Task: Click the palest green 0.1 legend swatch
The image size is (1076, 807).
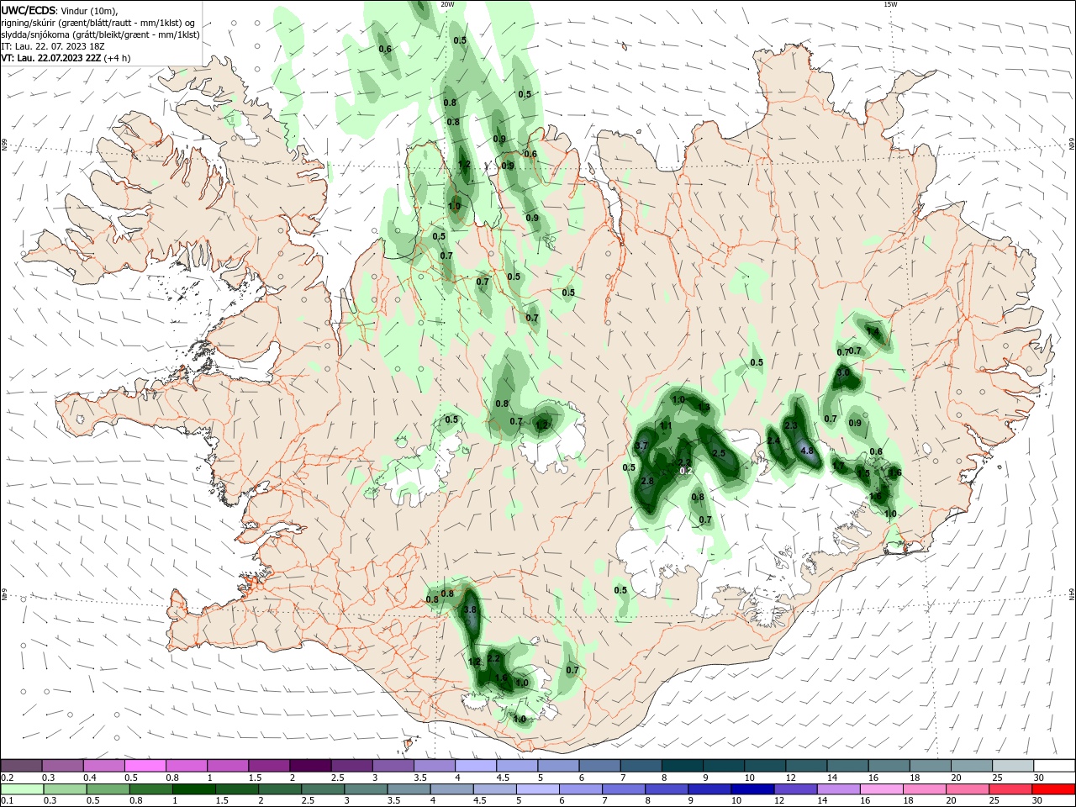Action: (21, 789)
